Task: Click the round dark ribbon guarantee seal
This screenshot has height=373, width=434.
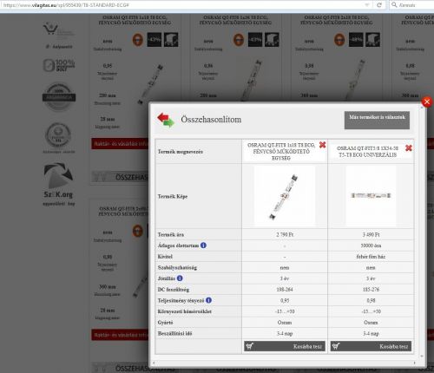Action: (59, 96)
